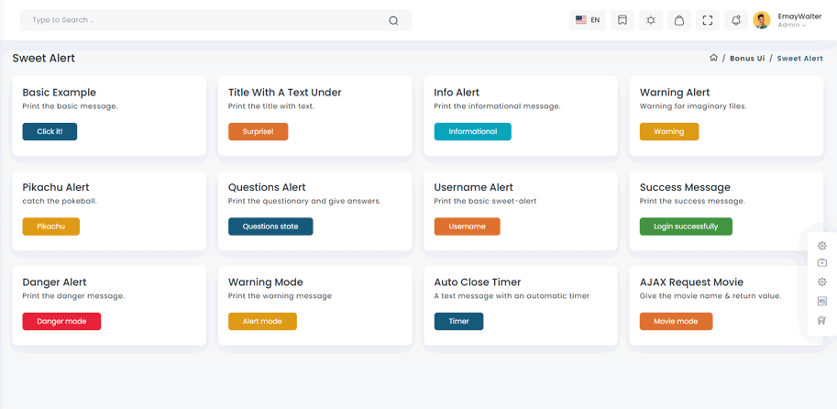Open the bookmark icon in header
This screenshot has width=837, height=409.
tap(622, 20)
